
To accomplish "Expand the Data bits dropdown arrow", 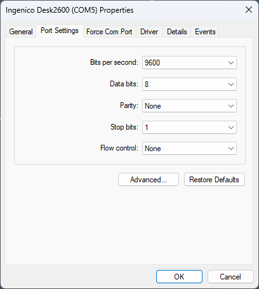I will click(231, 84).
